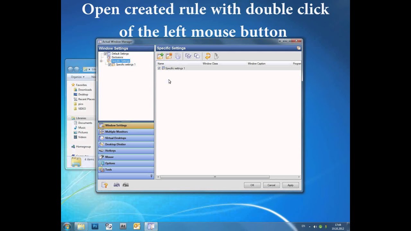Select Default Settings in the tree

click(120, 54)
